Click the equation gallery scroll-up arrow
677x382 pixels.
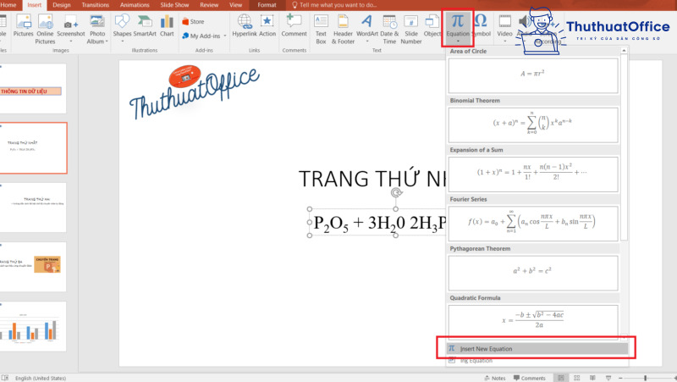coord(624,51)
